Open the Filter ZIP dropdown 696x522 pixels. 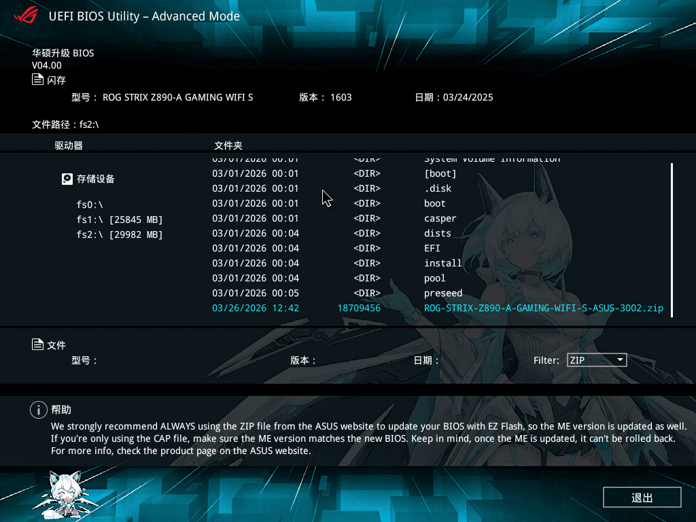[x=597, y=360]
